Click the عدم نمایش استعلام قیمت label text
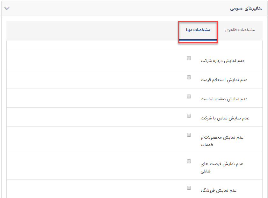This screenshot has height=198, width=268. click(x=224, y=80)
